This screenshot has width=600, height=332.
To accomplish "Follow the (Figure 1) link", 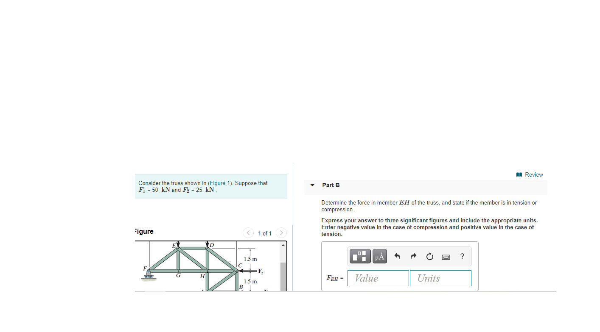I will (220, 183).
